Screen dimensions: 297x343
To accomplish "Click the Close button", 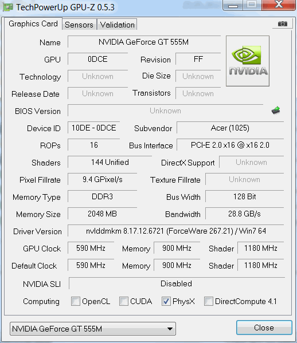I will pos(264,328).
